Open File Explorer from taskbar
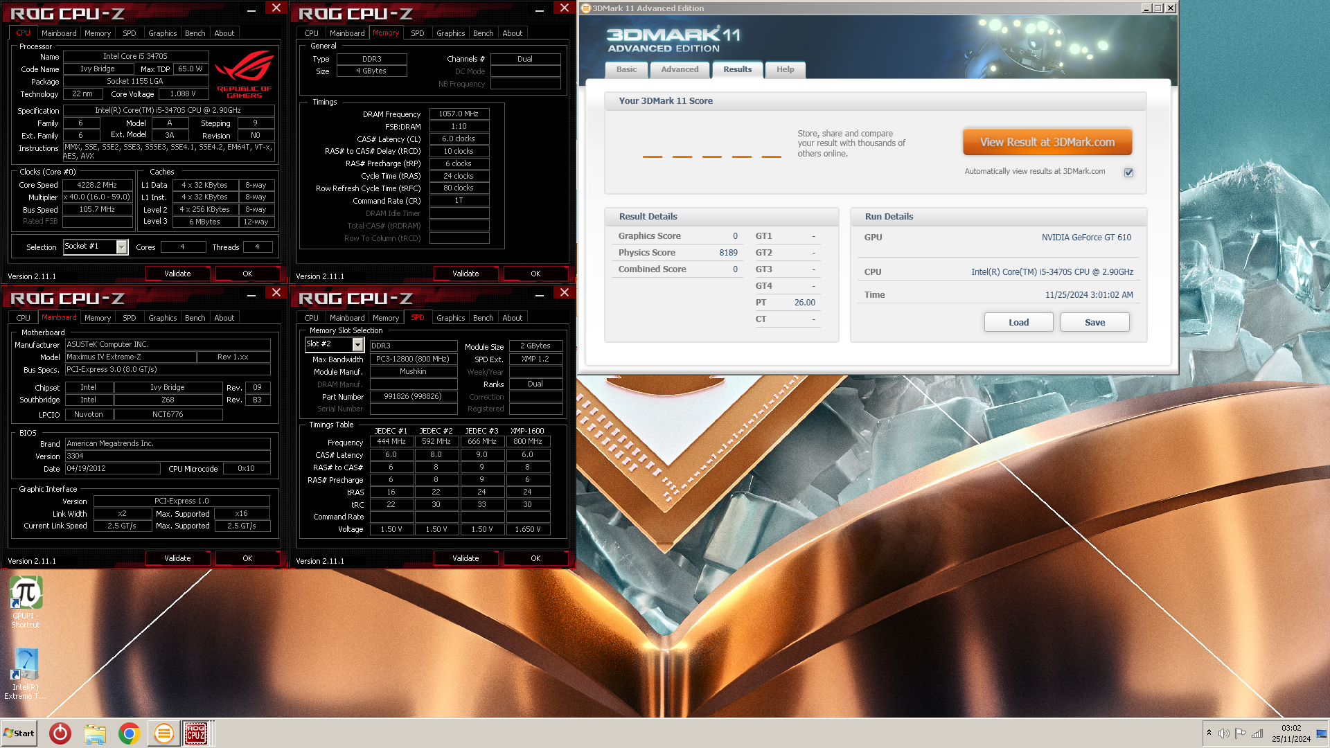This screenshot has height=748, width=1330. (95, 733)
